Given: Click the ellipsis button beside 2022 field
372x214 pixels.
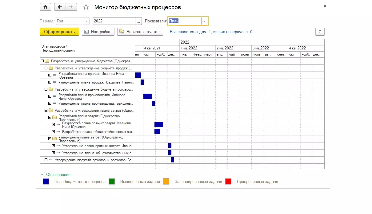Looking at the screenshot, I should [138, 21].
